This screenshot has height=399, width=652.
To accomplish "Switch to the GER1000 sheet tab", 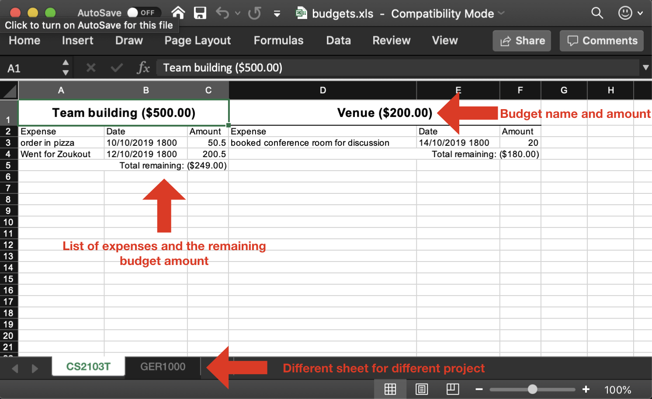I will (x=163, y=367).
